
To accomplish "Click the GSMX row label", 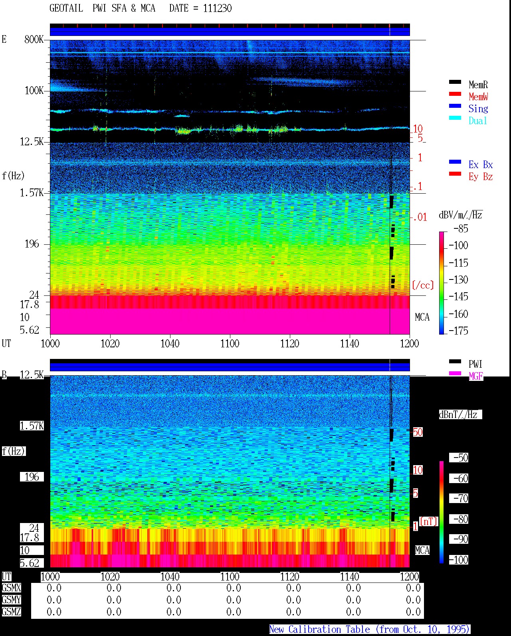I will click(x=11, y=588).
